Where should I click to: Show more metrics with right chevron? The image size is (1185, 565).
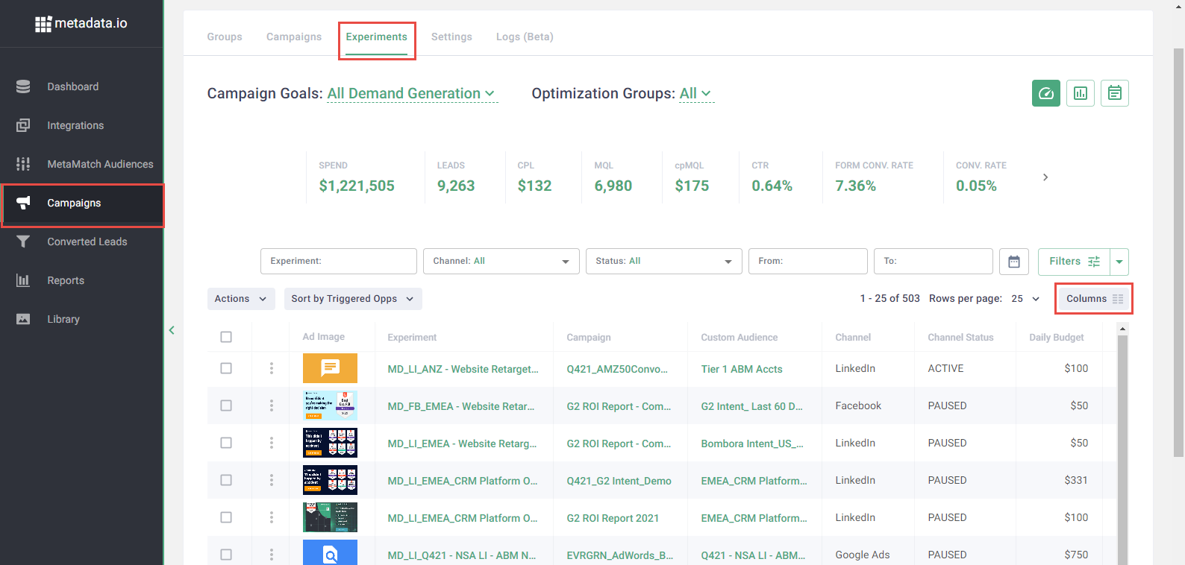click(1045, 177)
